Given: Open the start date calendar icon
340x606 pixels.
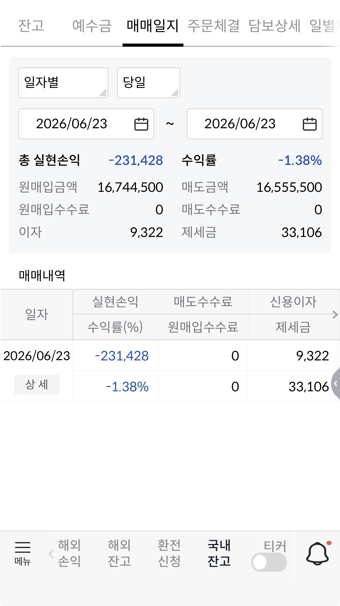Looking at the screenshot, I should pos(141,124).
